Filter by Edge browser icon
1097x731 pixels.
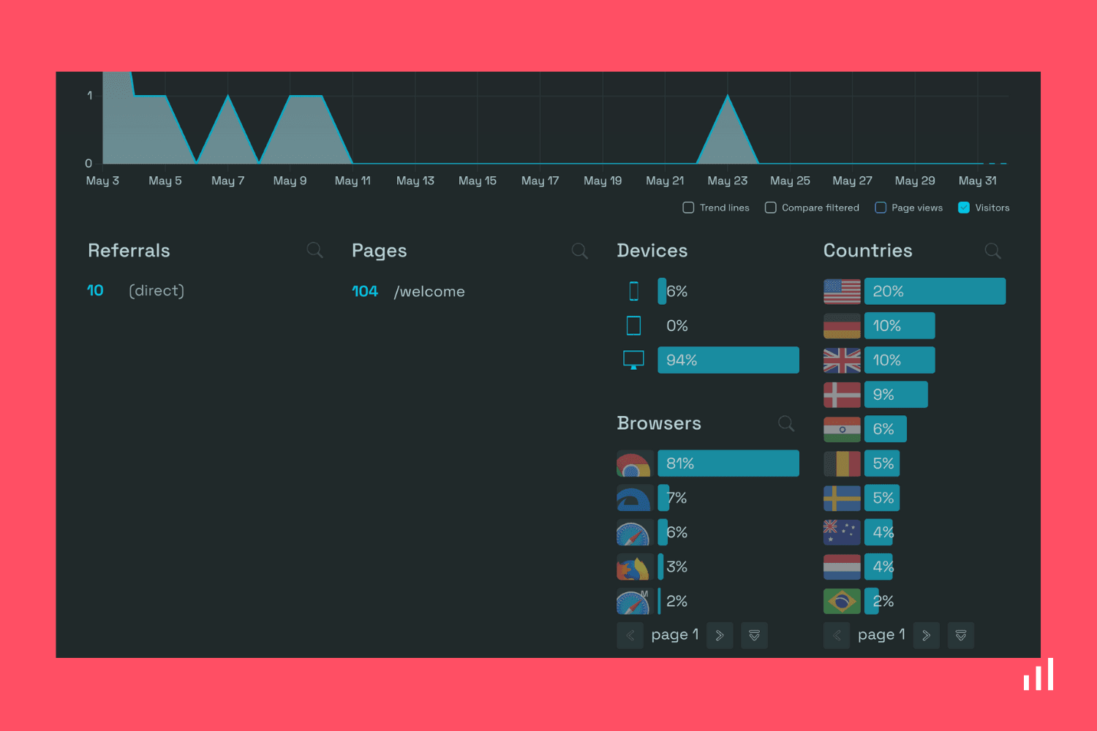[634, 498]
